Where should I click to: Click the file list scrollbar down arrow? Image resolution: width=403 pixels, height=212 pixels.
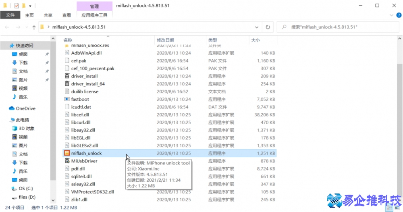tap(399, 200)
